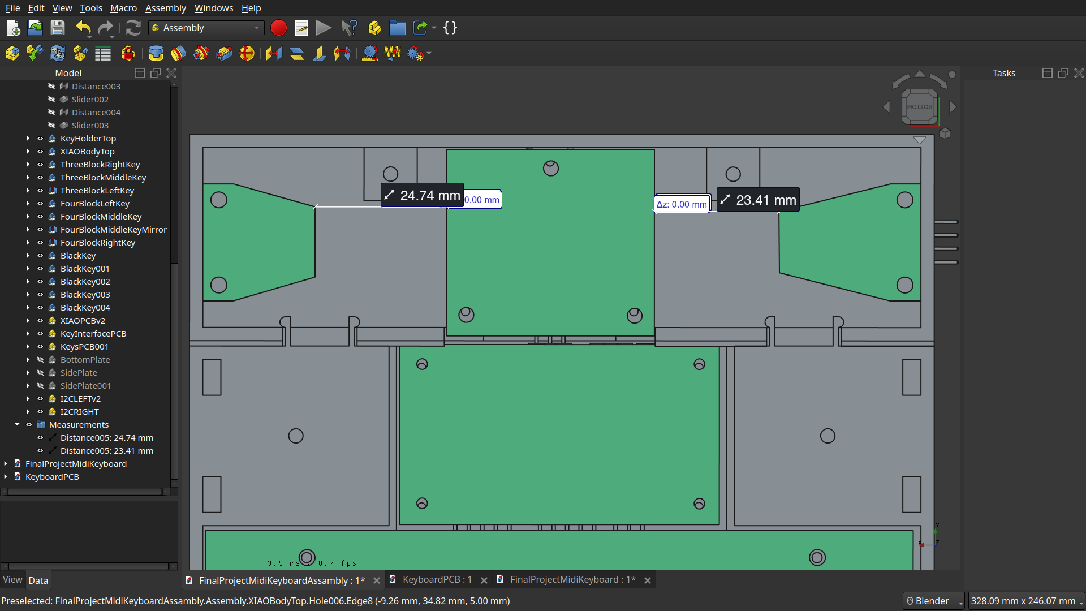The width and height of the screenshot is (1086, 611).
Task: Create a perpendicular joint
Action: 319,54
